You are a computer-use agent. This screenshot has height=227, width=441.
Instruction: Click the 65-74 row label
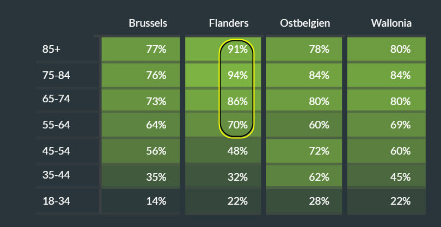56,100
